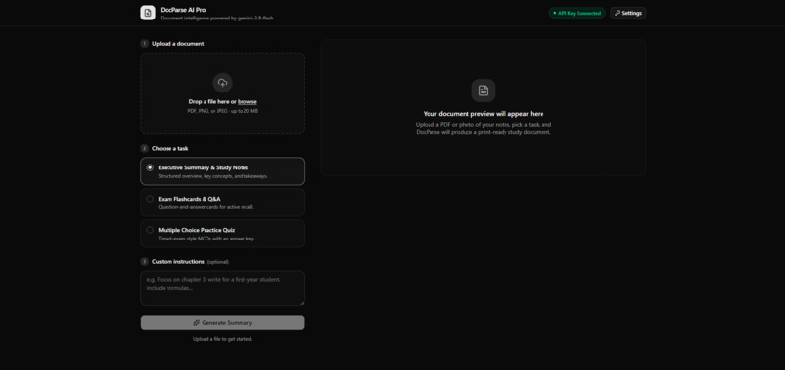The height and width of the screenshot is (370, 785).
Task: Click 'Timed-exam style MCQs with an answer key' text
Action: click(206, 239)
